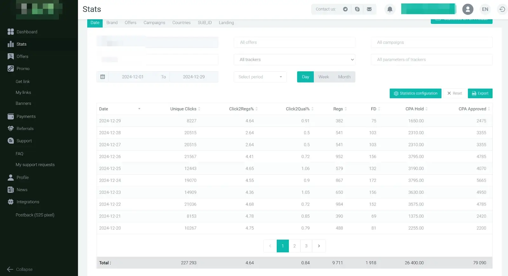Go to page 3
The width and height of the screenshot is (508, 276).
(x=306, y=246)
